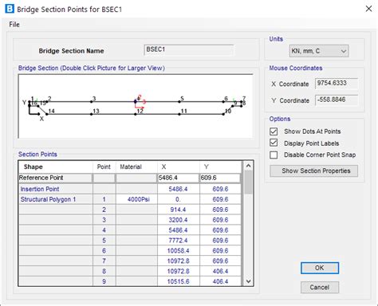This screenshot has height=306, width=378.
Task: Click X value 10972.8 of point 7
Action: (x=179, y=261)
